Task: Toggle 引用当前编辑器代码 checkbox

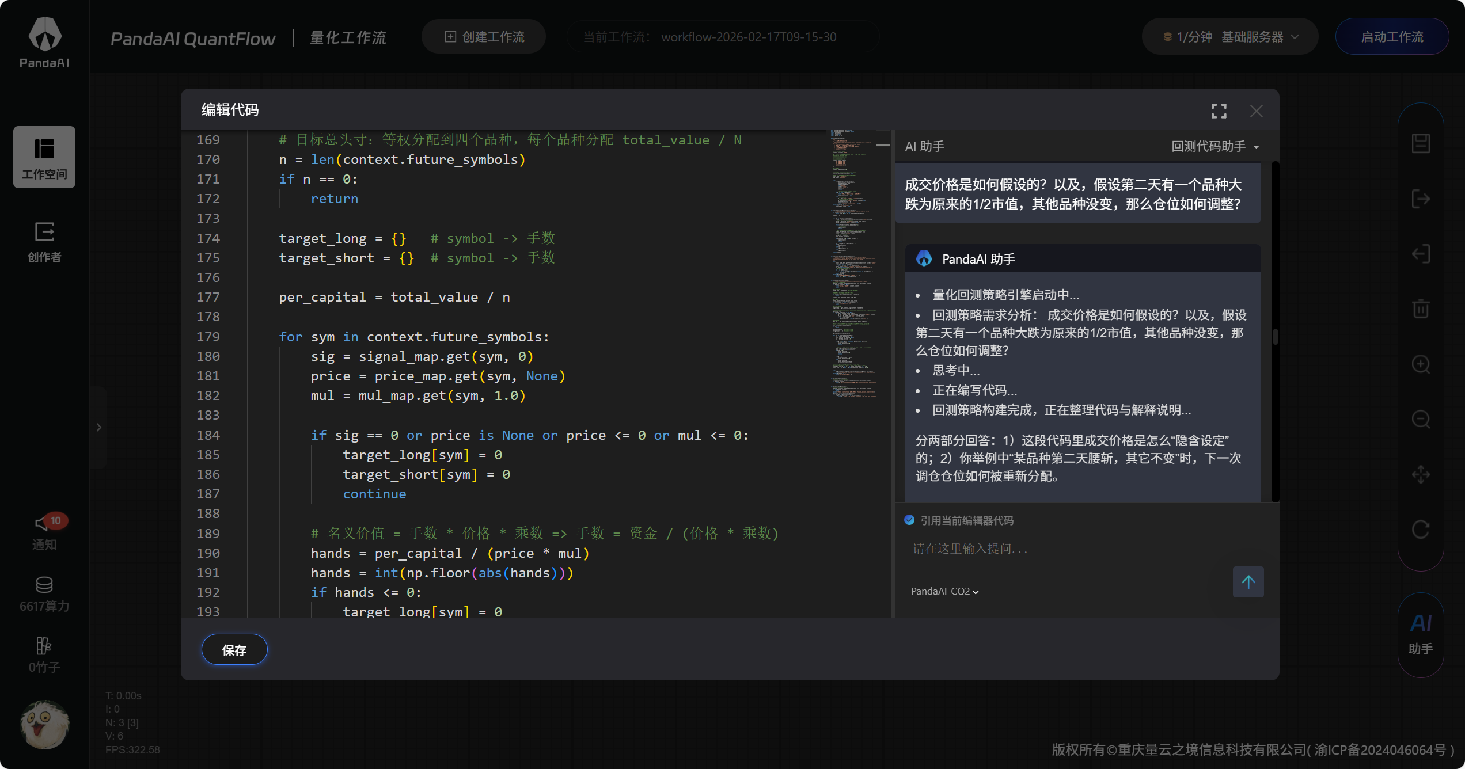Action: pyautogui.click(x=909, y=520)
